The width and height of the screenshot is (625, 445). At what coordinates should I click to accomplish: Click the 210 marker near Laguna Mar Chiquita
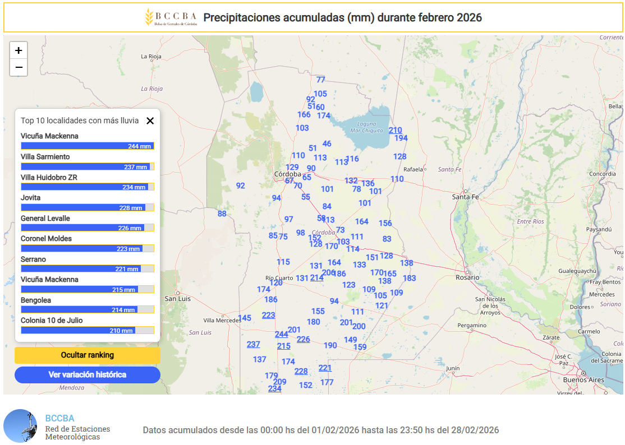(395, 130)
